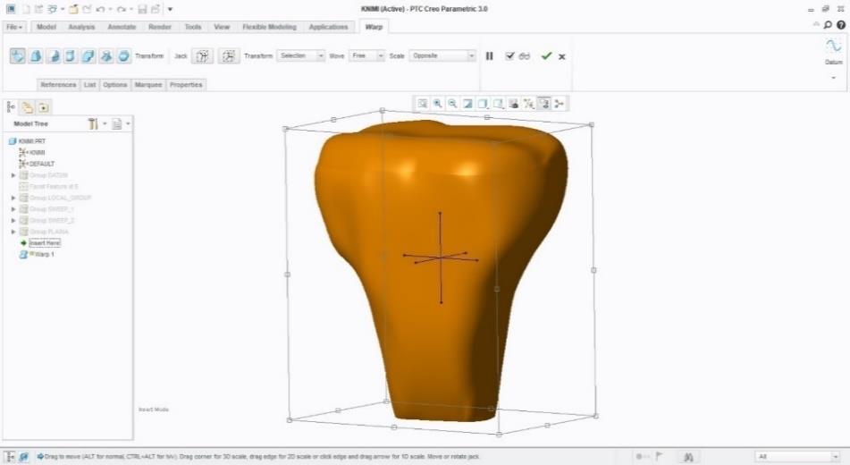Switch to the Tools ribbon tab
Viewport: 850px width, 465px height.
point(193,27)
